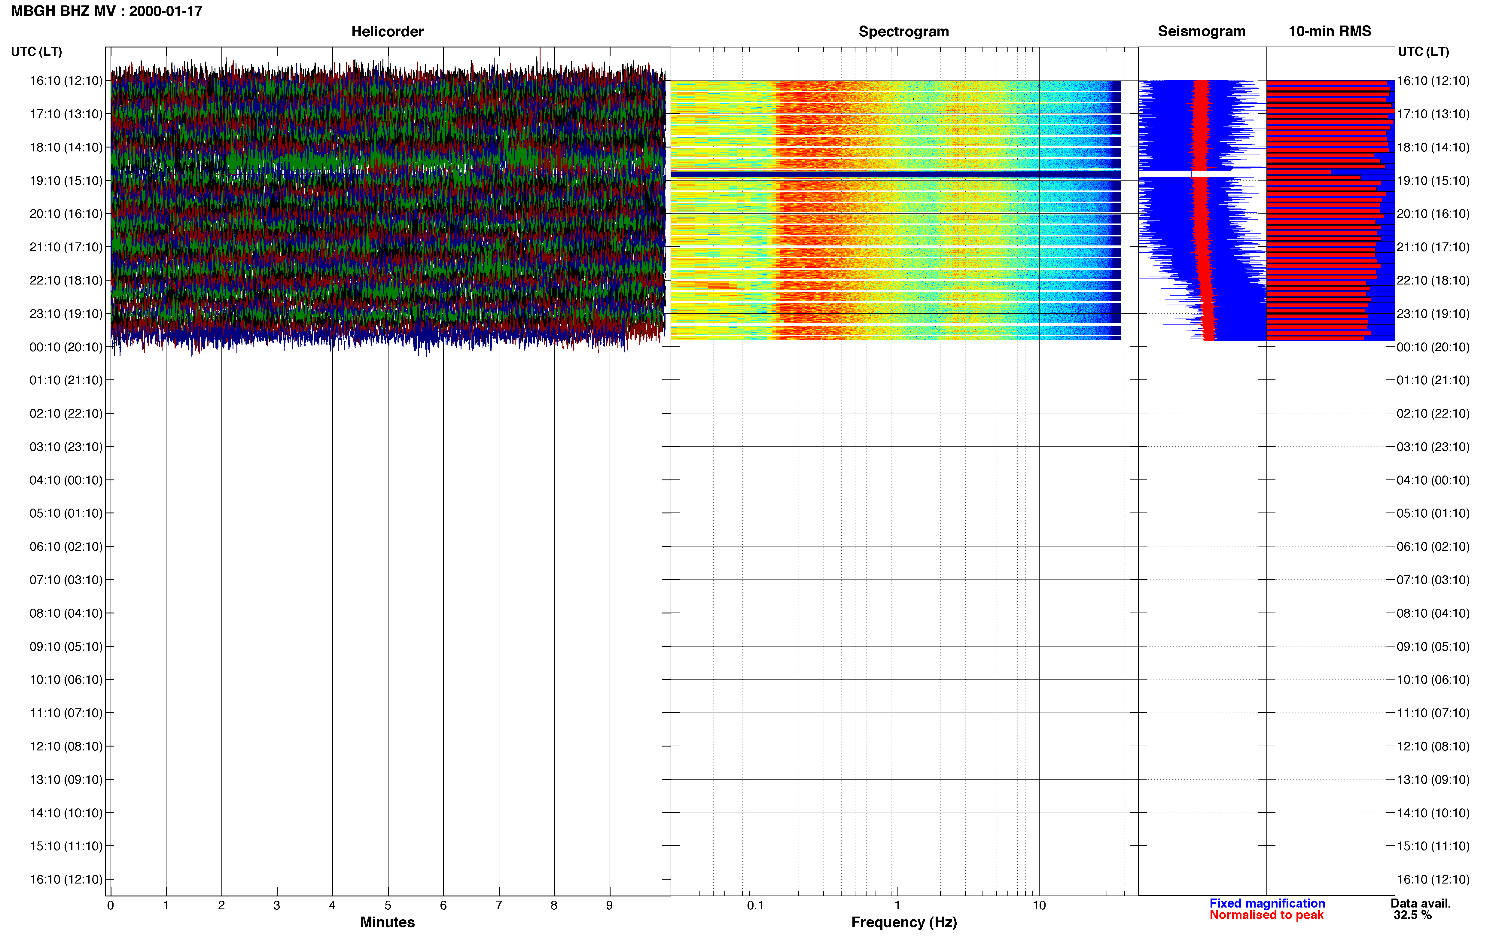
Task: Select the Minutes axis label
Action: pos(387,922)
